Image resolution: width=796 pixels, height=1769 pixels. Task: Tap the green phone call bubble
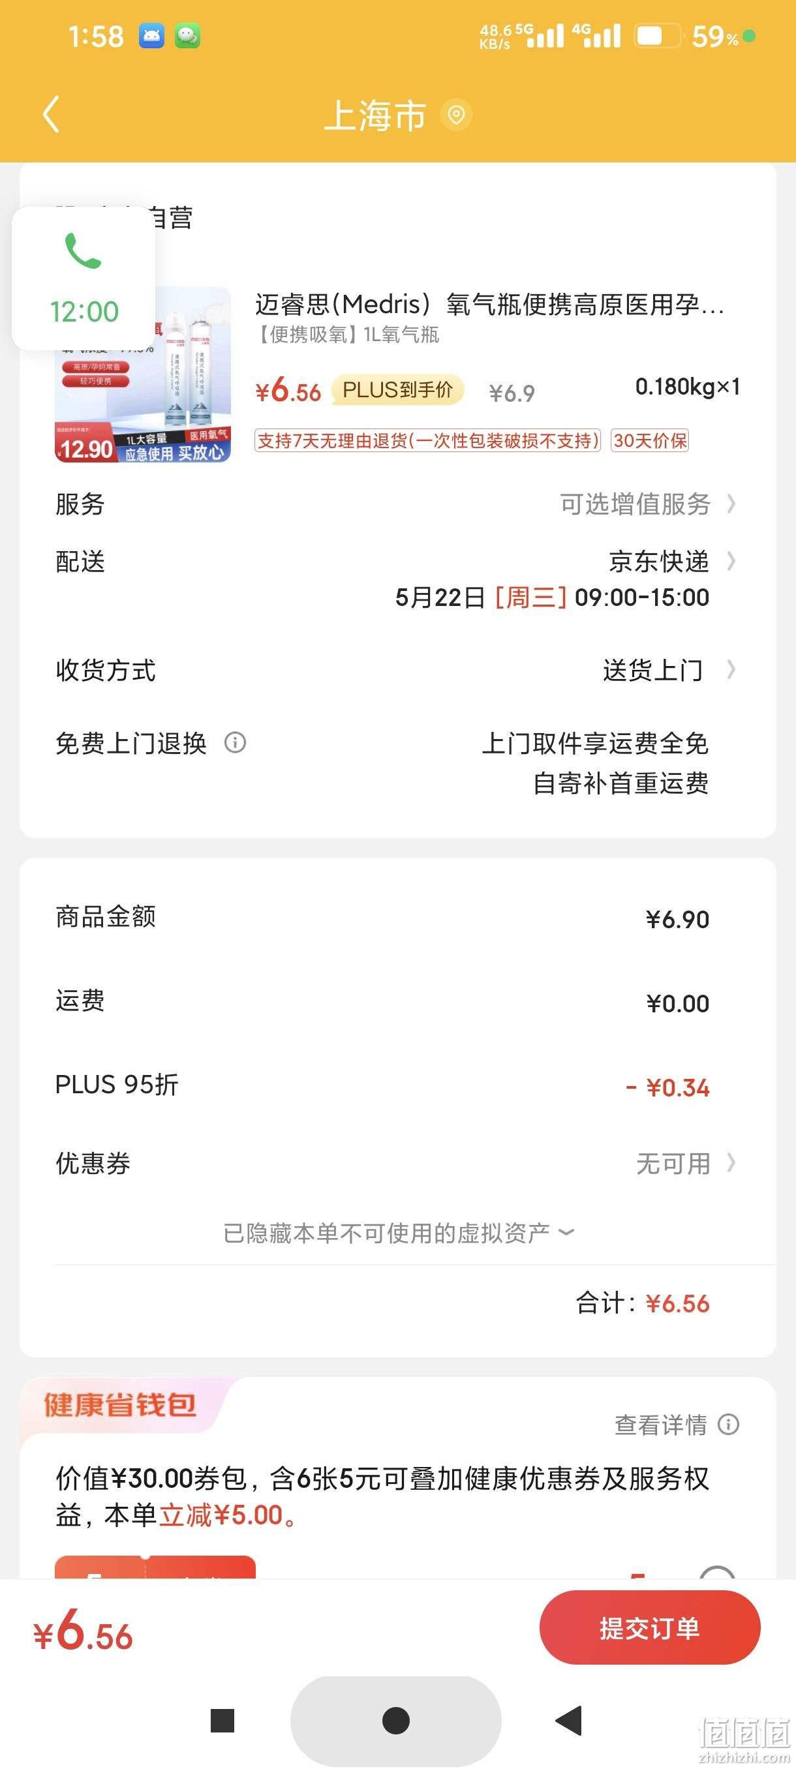point(83,278)
